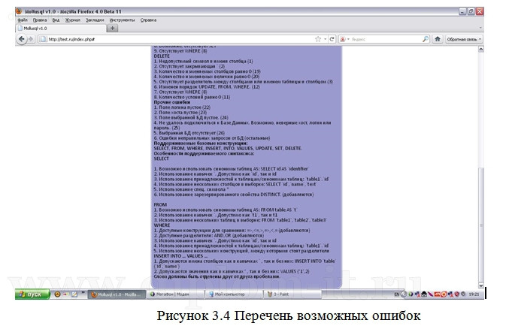
Task: Click the "Поле логина пустое (22)" line
Action: click(182, 107)
